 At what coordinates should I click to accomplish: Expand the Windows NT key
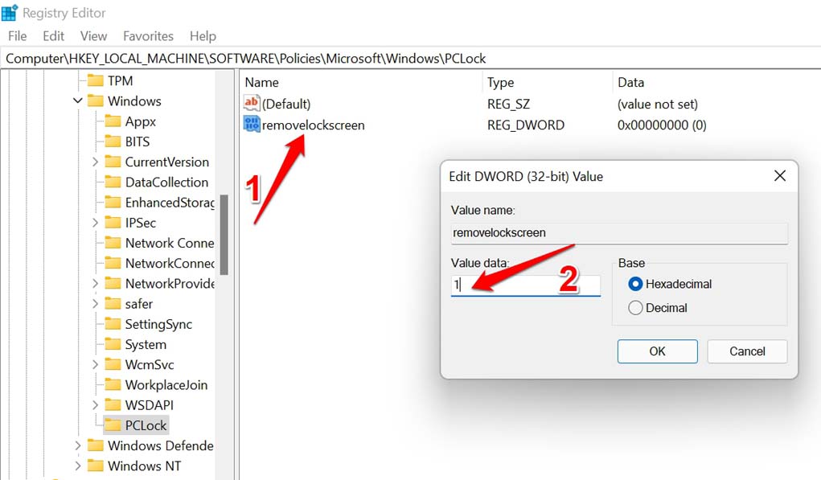coord(77,466)
